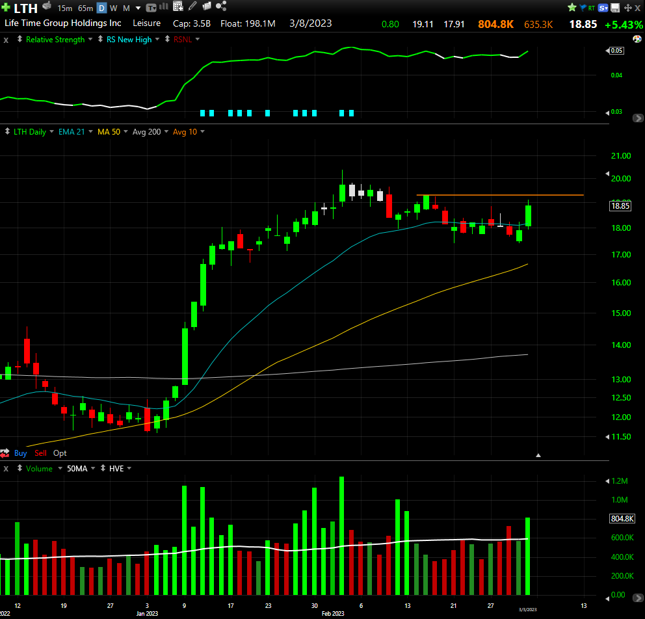Select the Weekly (W) timeframe
This screenshot has width=645, height=619.
[114, 8]
